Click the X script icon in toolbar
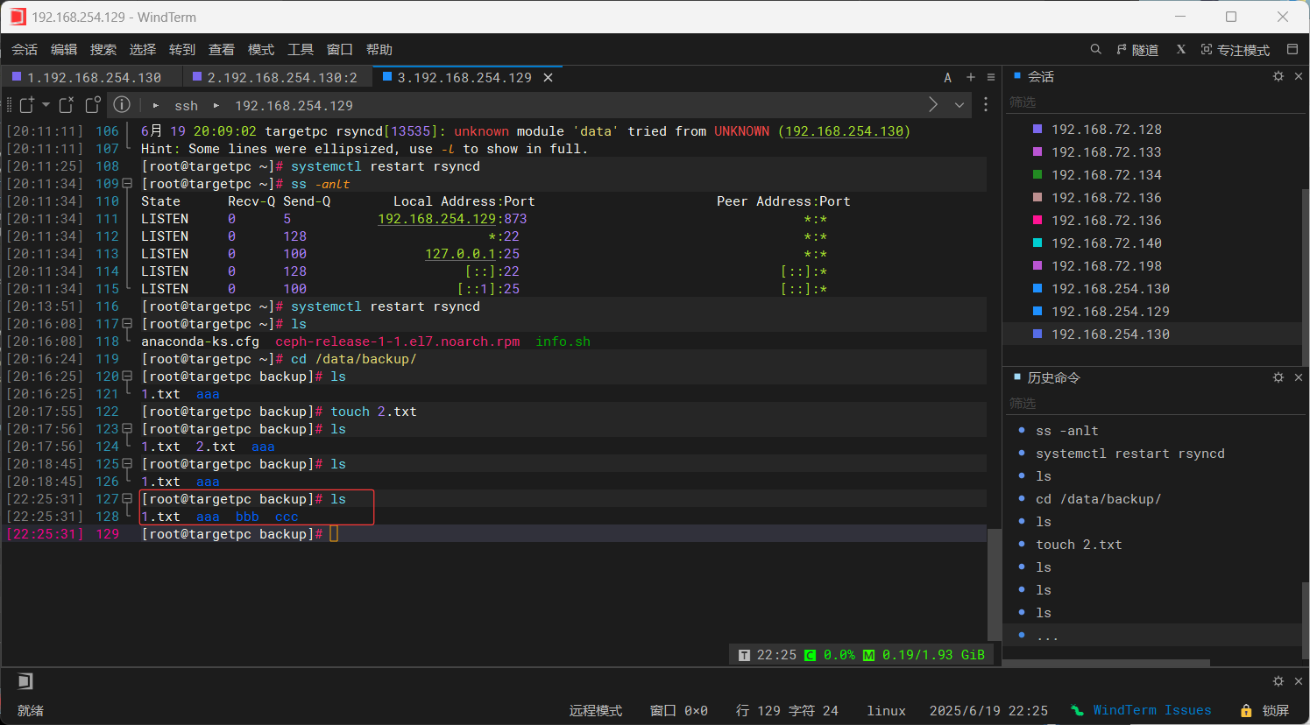Screen dimensions: 1310x725 point(1180,49)
